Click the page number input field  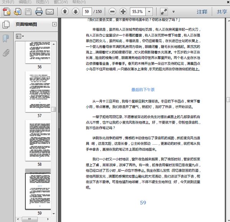[87, 11]
